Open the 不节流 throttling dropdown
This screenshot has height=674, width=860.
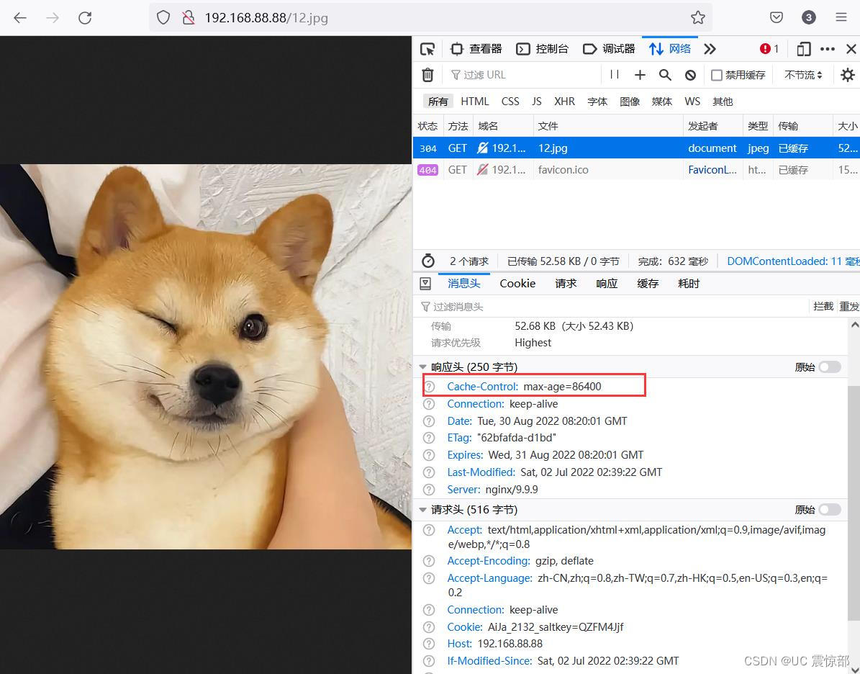tap(803, 75)
